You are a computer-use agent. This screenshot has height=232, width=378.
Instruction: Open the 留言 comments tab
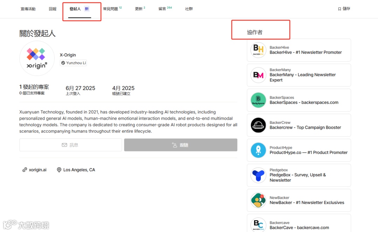point(165,9)
